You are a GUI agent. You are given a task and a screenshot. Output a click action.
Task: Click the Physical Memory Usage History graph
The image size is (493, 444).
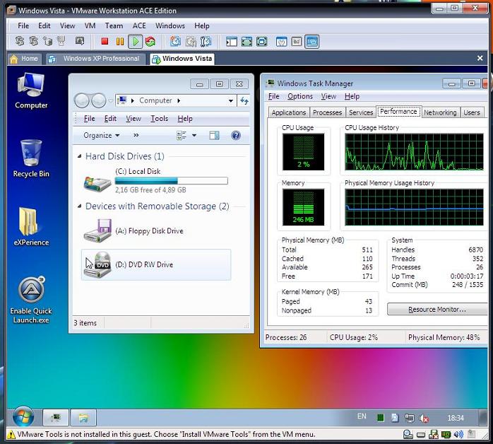414,207
